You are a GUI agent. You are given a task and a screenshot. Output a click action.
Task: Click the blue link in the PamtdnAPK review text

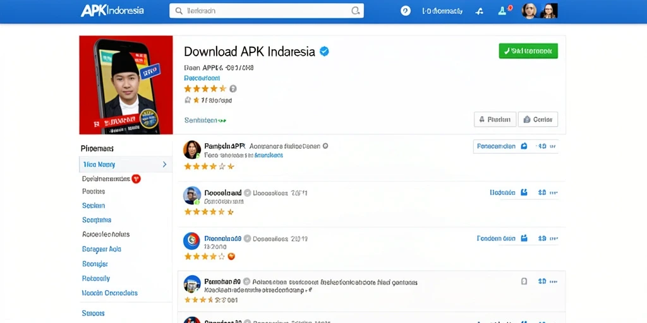point(268,155)
